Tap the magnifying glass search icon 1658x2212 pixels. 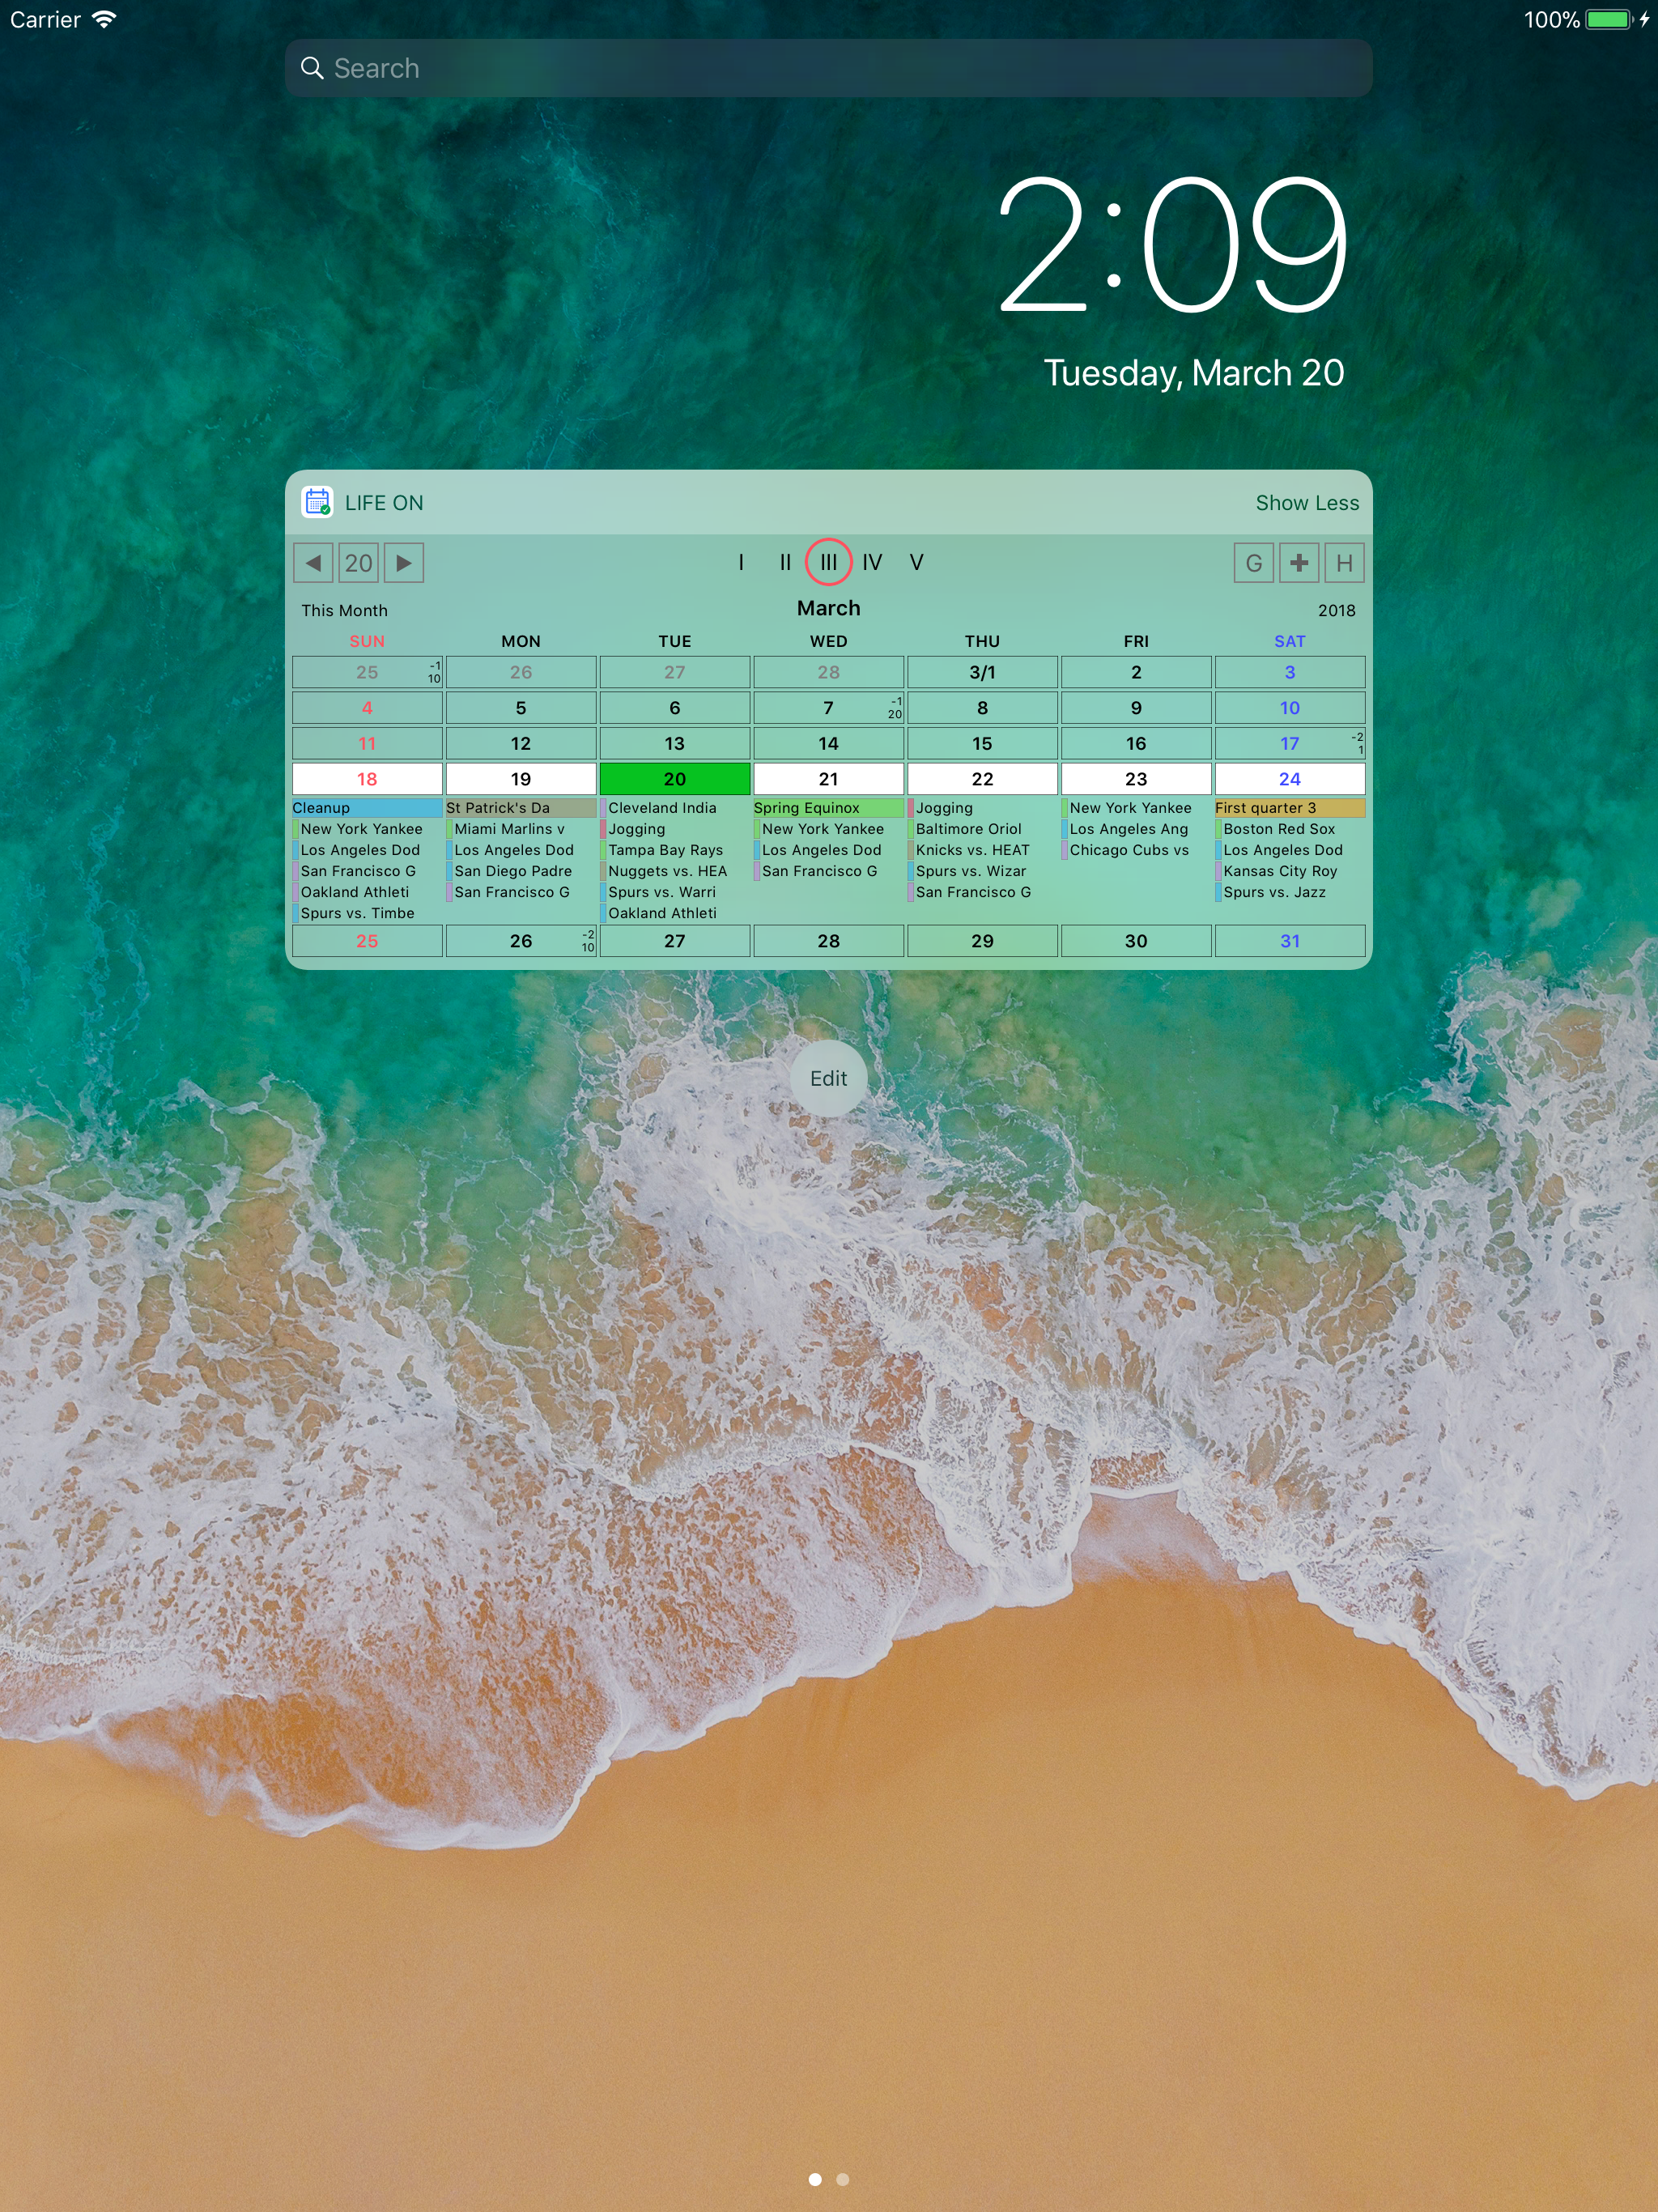click(x=312, y=68)
